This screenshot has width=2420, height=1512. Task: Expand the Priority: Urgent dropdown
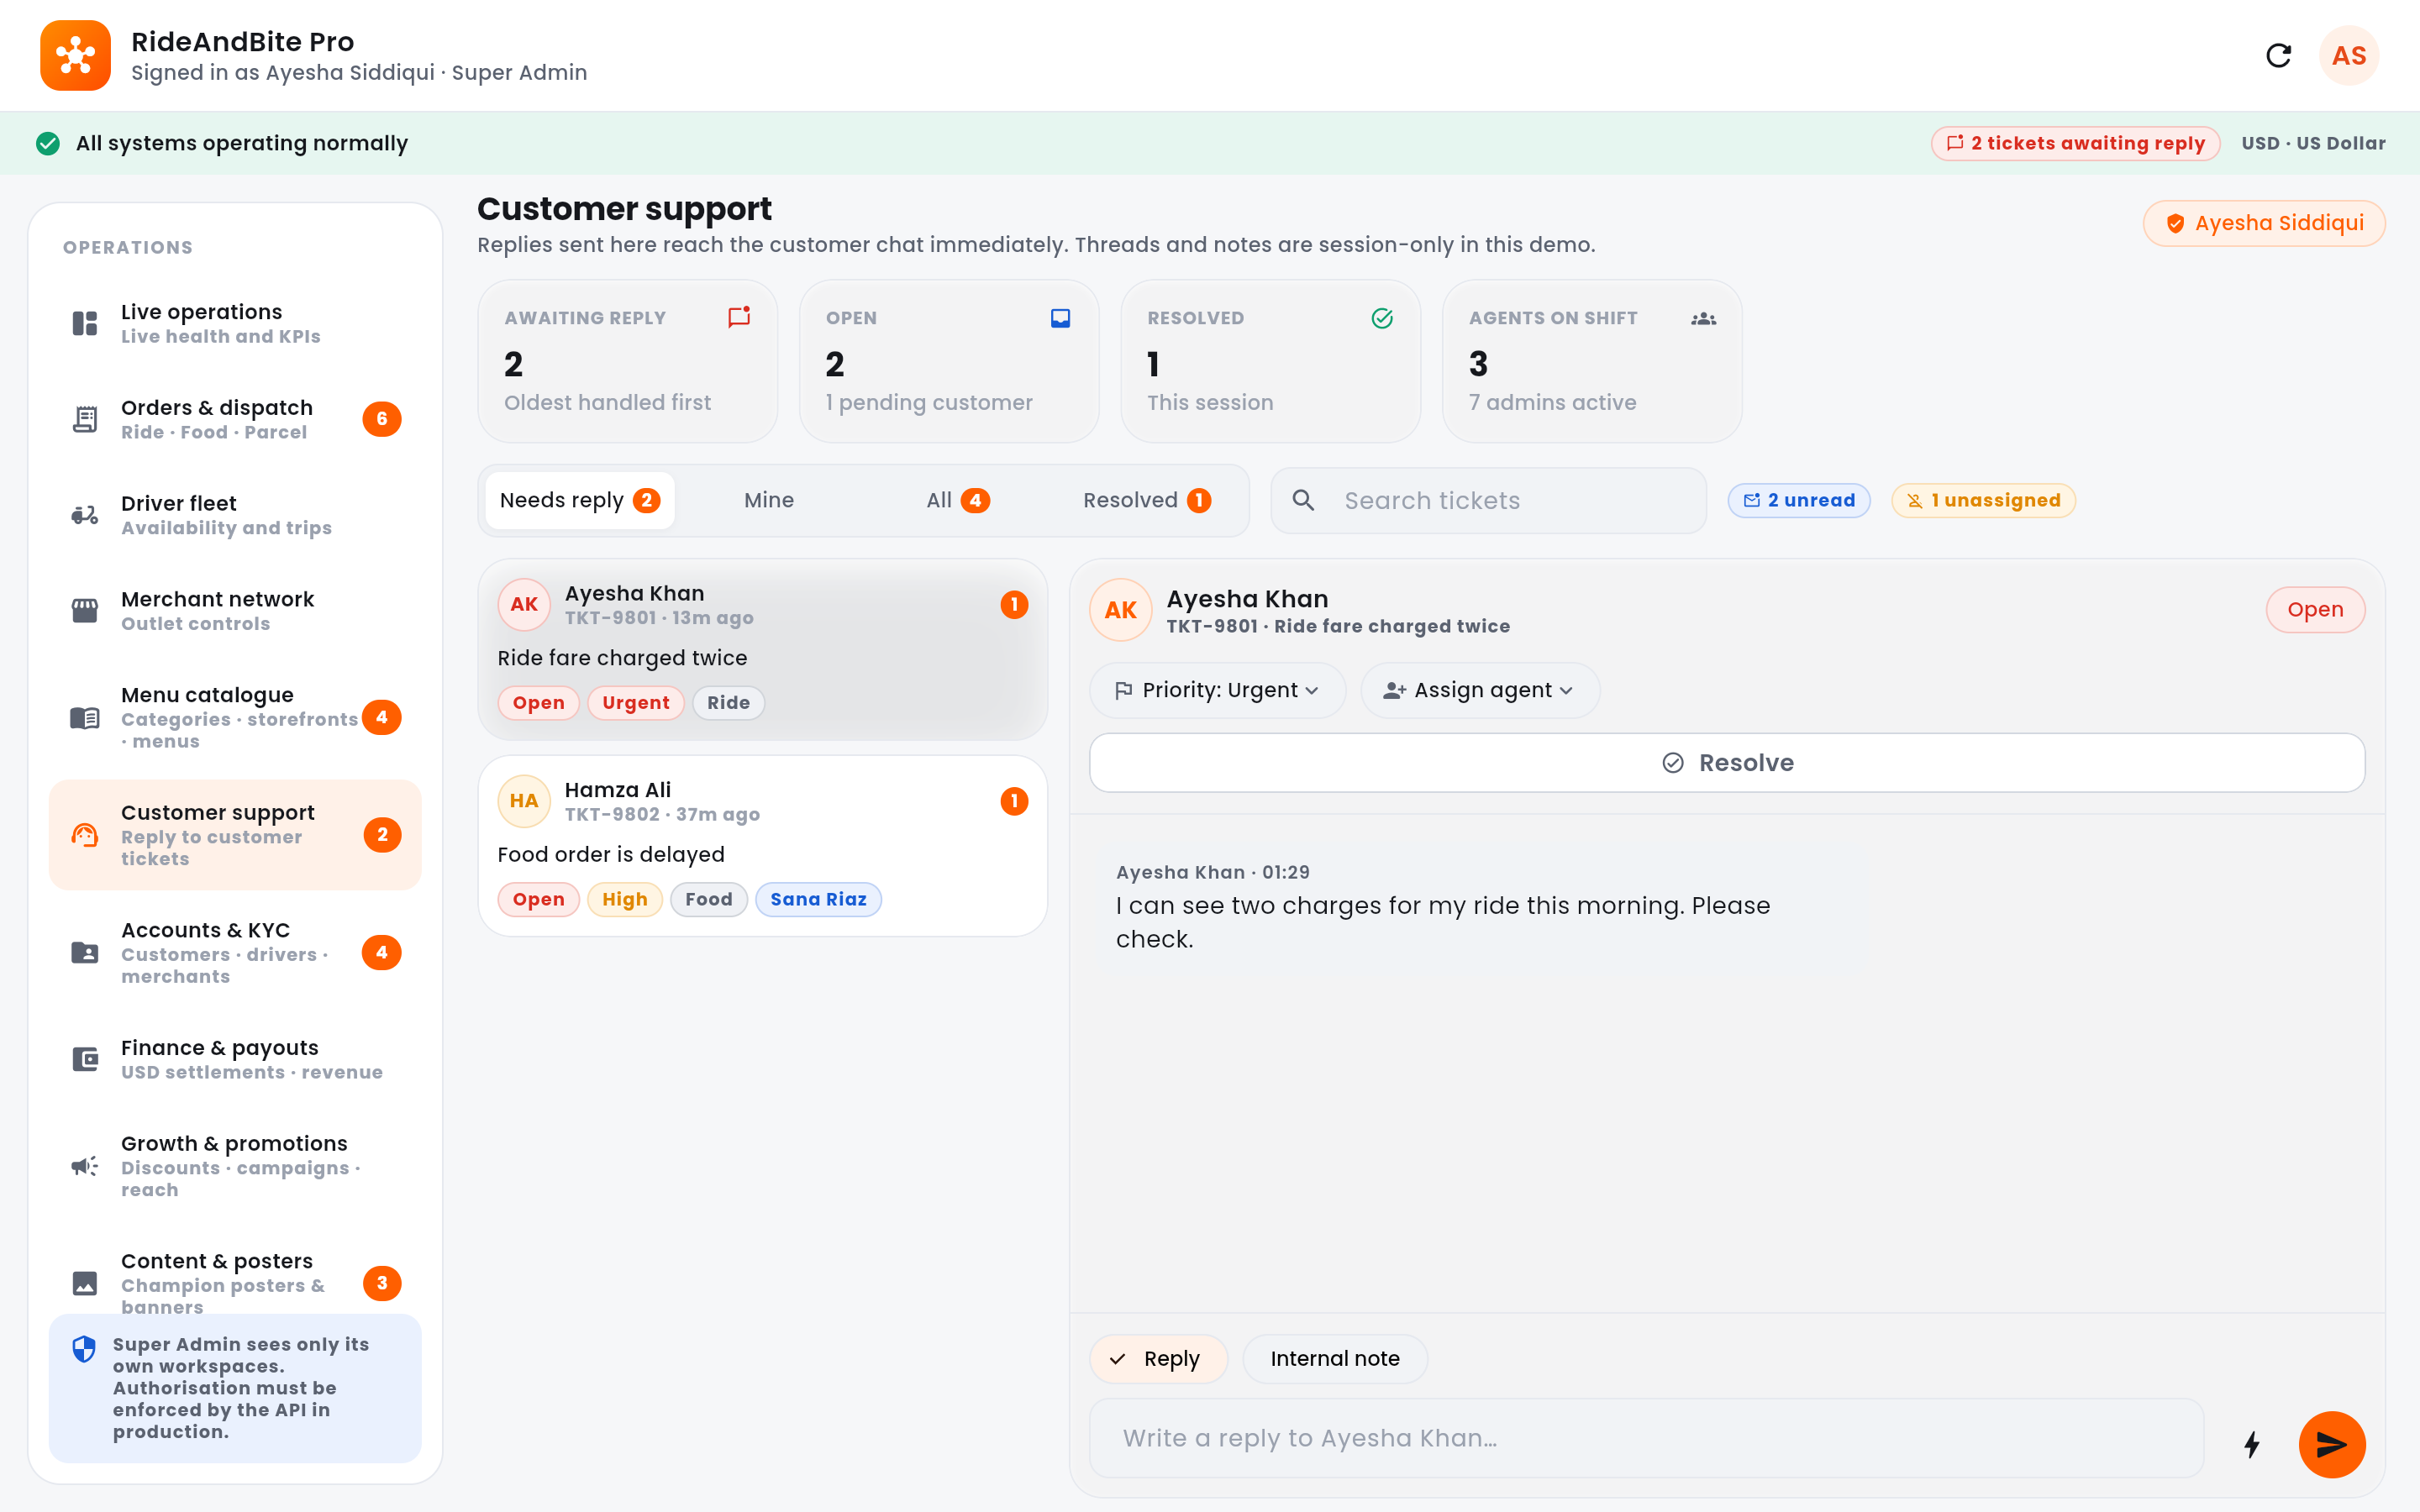coord(1217,690)
